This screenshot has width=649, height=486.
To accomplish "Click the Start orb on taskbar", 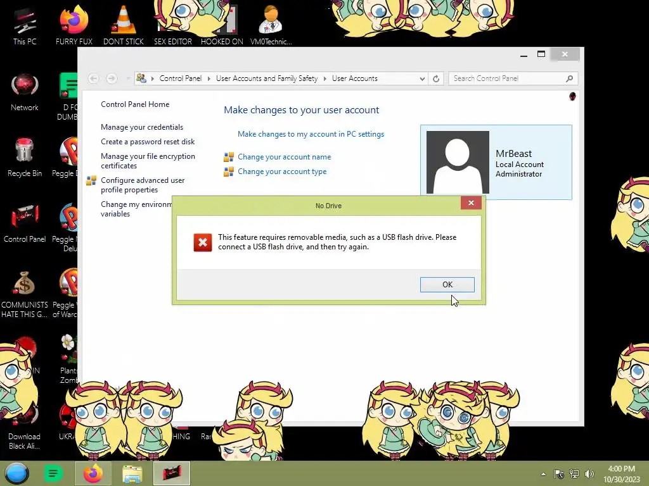I will click(x=17, y=473).
